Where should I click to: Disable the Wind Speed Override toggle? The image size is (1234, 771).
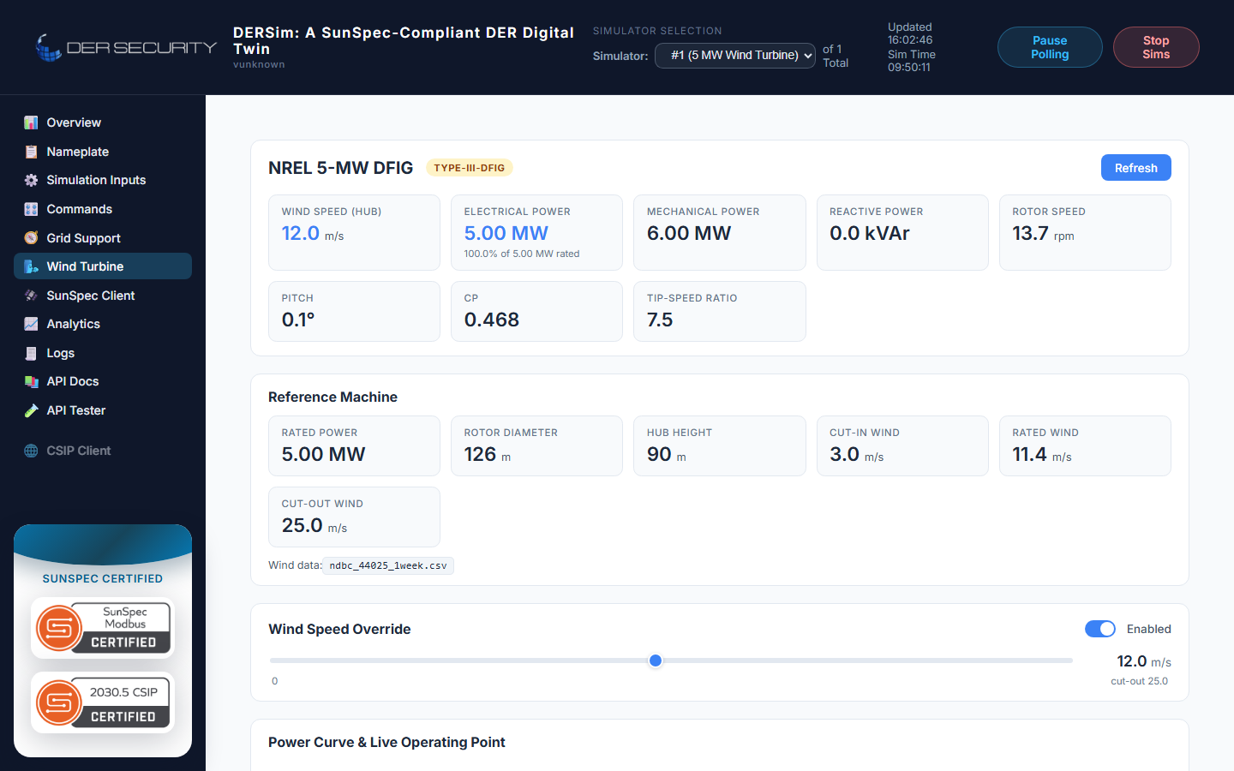[x=1100, y=629]
